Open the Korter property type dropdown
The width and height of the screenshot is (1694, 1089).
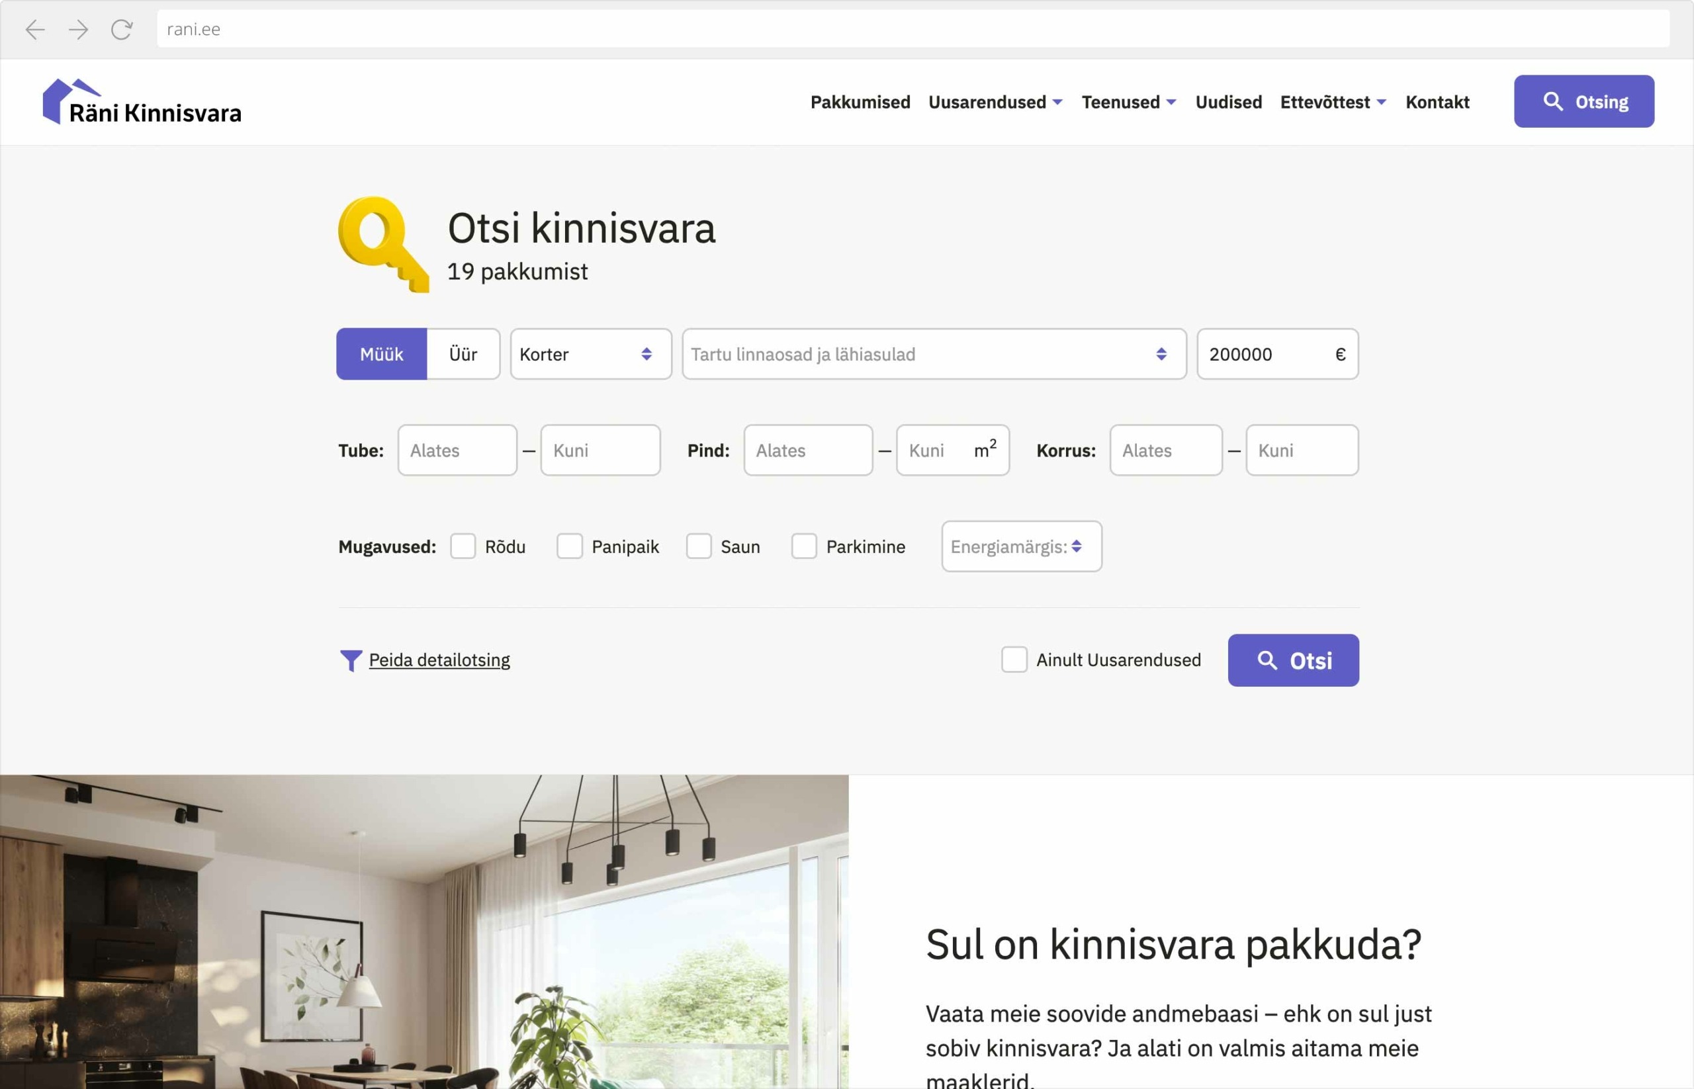[591, 354]
